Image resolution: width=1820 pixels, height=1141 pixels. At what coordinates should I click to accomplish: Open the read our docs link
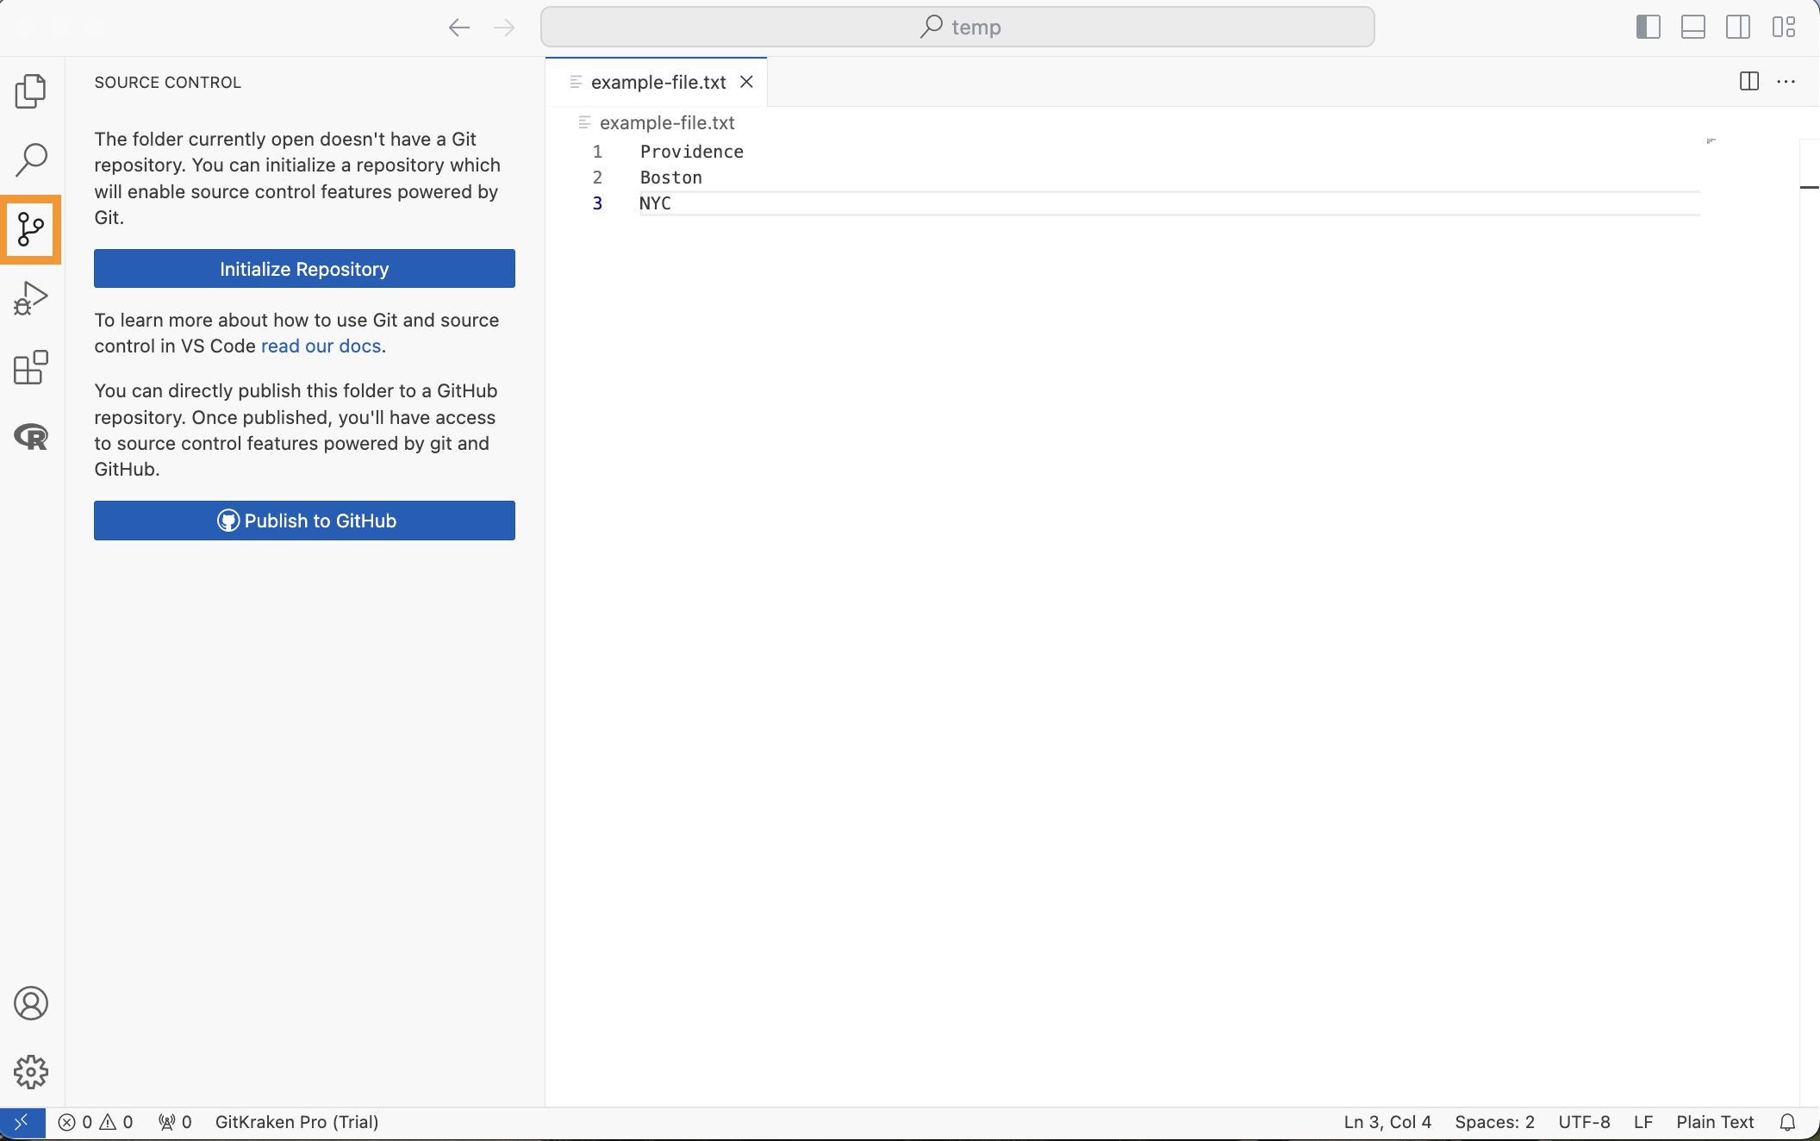pyautogui.click(x=321, y=346)
